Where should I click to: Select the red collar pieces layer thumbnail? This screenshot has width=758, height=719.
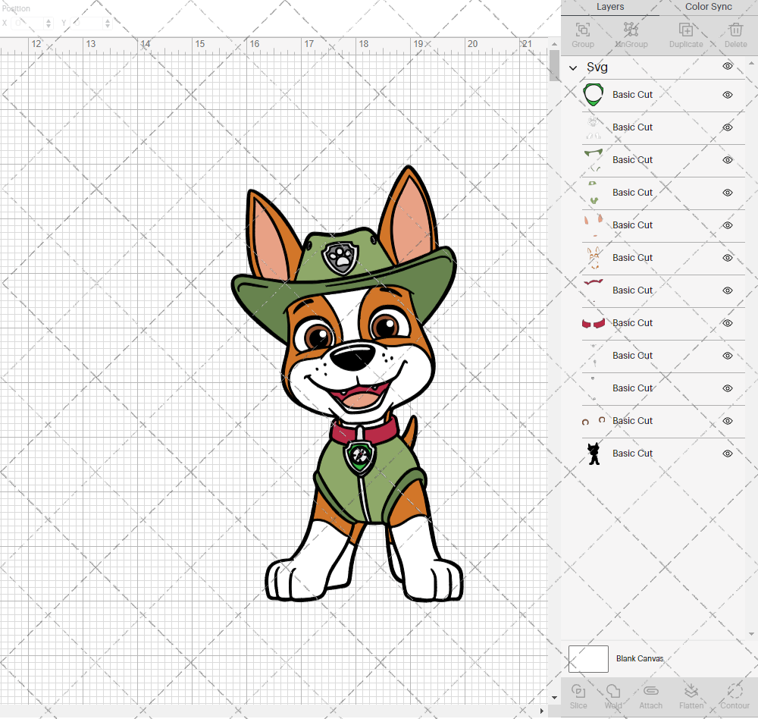click(x=594, y=323)
